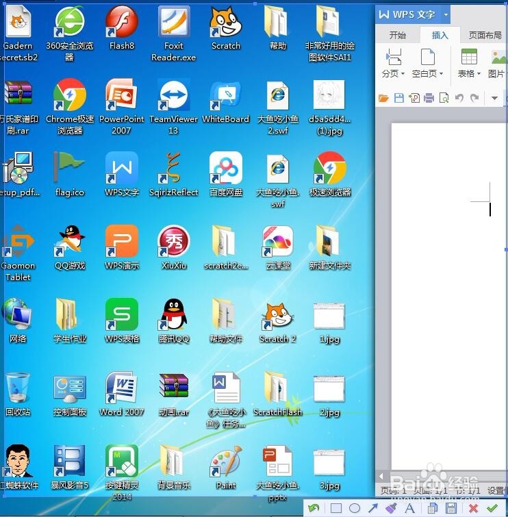Select the ellipse tool in the screenshot toolbar
The width and height of the screenshot is (508, 517).
(x=355, y=508)
